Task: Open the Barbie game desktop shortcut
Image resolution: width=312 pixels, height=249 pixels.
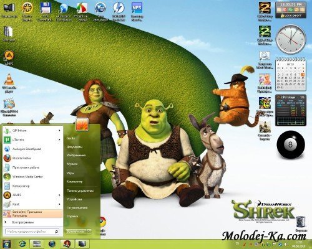Action: [x=265, y=83]
